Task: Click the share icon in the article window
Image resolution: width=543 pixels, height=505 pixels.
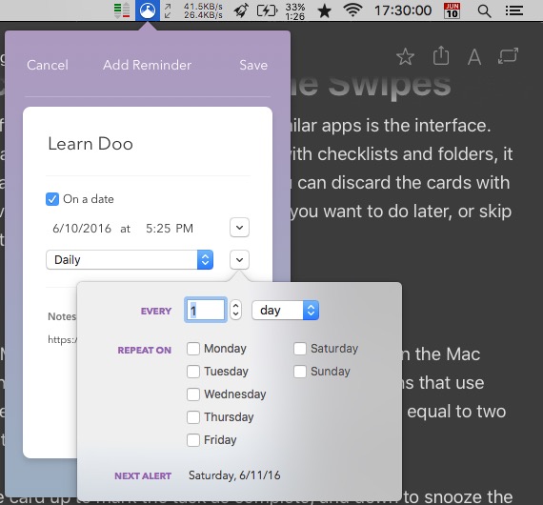Action: pyautogui.click(x=441, y=55)
